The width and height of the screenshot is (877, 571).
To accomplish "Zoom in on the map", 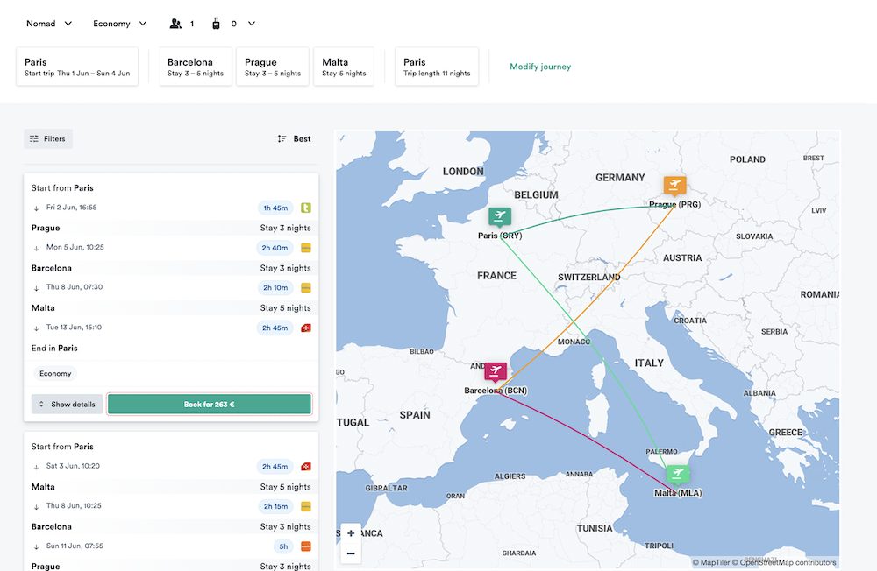I will [351, 533].
